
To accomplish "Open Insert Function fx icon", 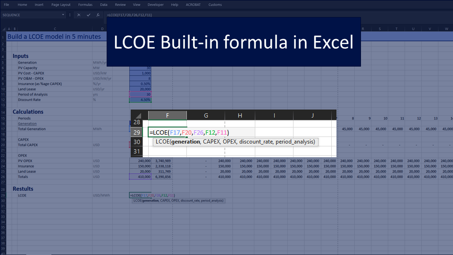I will [98, 15].
